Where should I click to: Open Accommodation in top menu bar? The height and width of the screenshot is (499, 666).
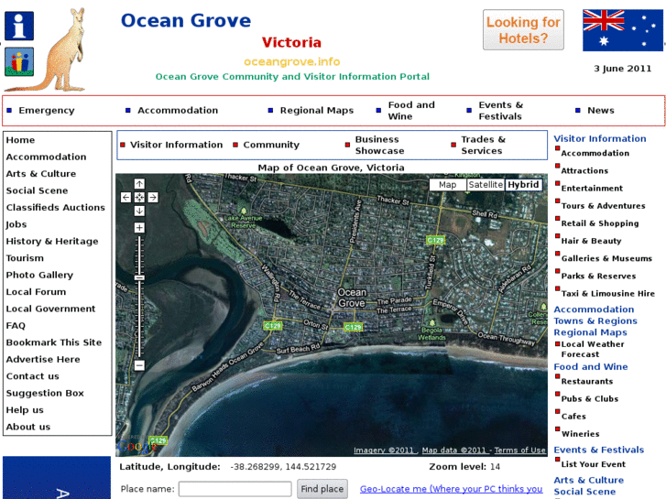pos(178,111)
